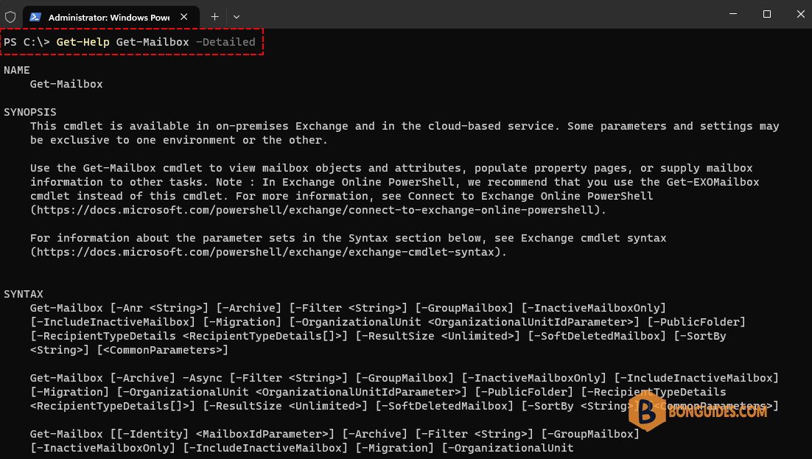This screenshot has height=459, width=812.
Task: Click the PS C:\> prompt
Action: (27, 42)
